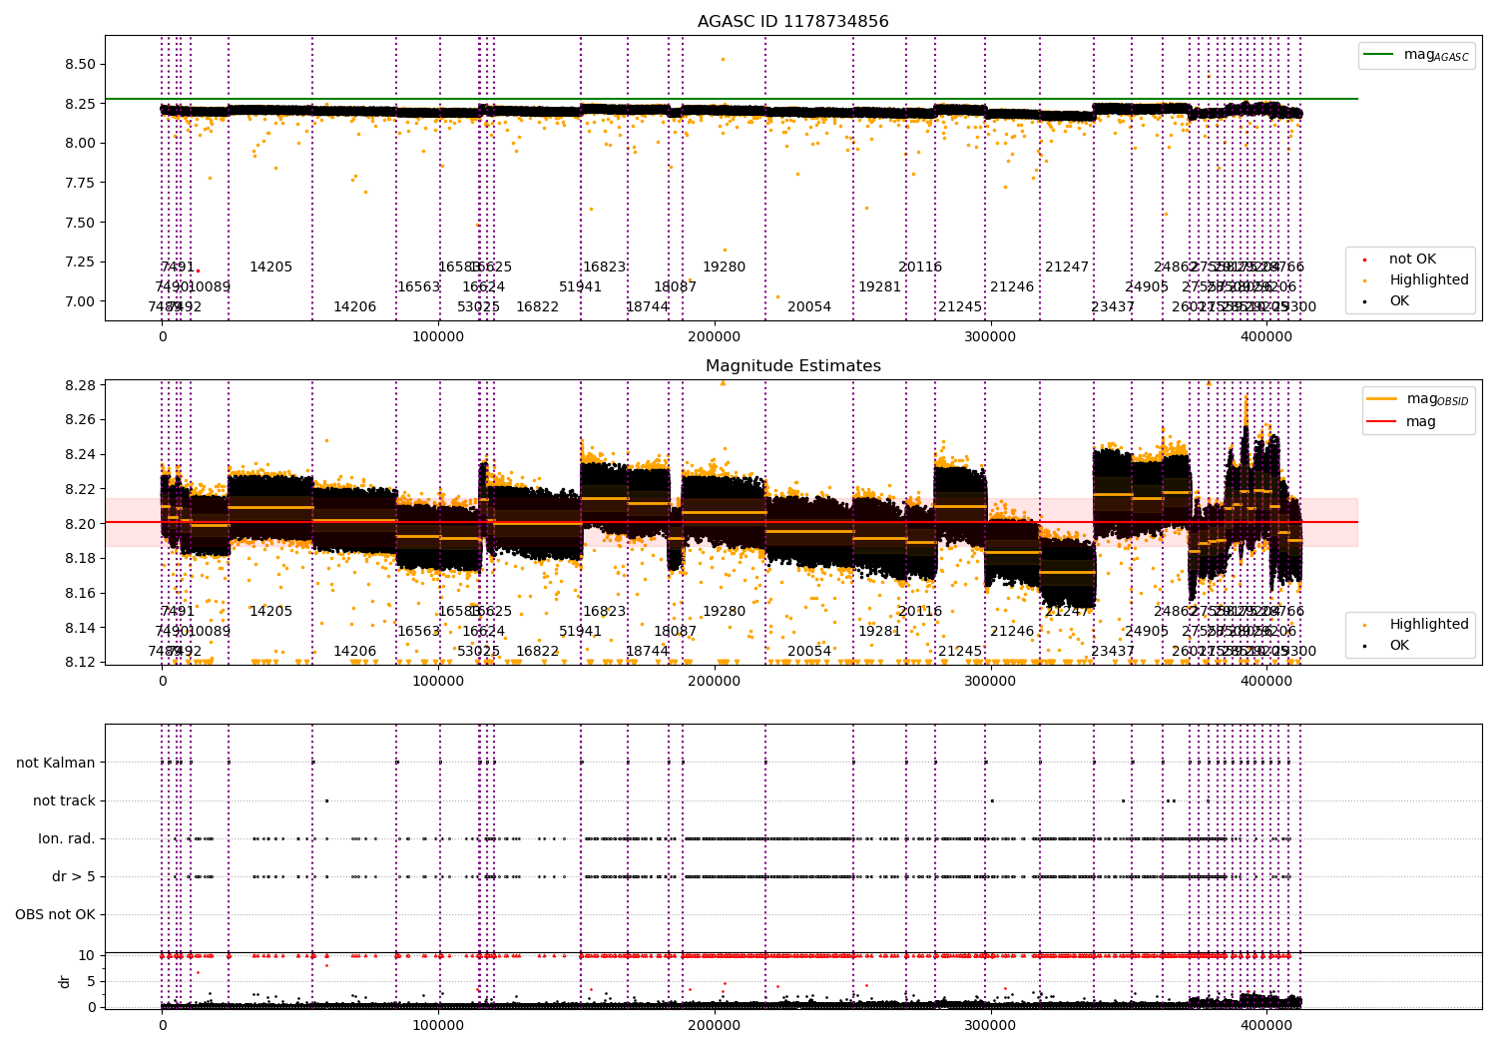The width and height of the screenshot is (1497, 1048).
Task: Click the 8.26 tick on middle plot
Action: click(80, 420)
